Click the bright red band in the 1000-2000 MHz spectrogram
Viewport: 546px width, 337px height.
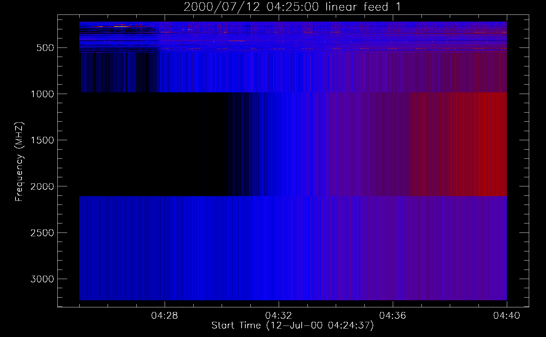[x=472, y=144]
